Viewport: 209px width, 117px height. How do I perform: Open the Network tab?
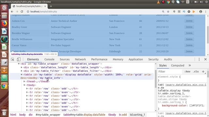click(80, 59)
